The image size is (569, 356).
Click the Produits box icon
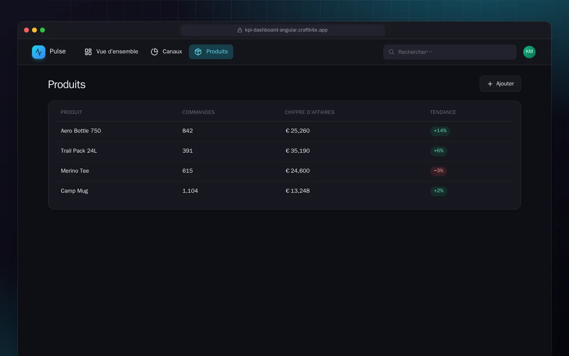198,52
